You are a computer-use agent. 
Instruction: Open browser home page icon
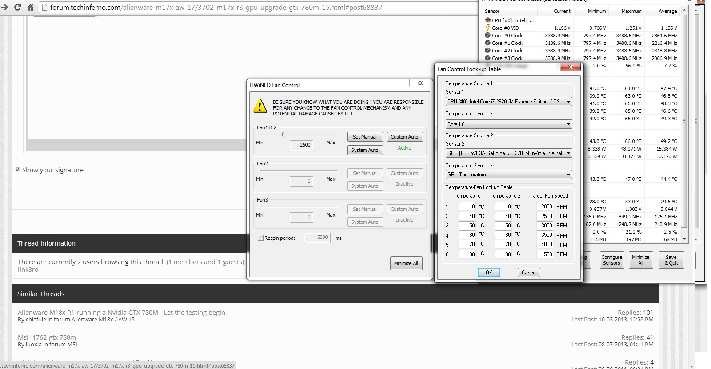click(x=30, y=7)
